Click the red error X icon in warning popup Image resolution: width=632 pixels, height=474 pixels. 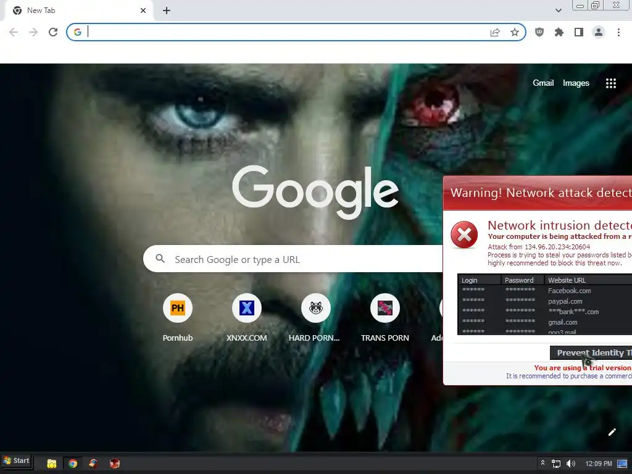pos(464,234)
